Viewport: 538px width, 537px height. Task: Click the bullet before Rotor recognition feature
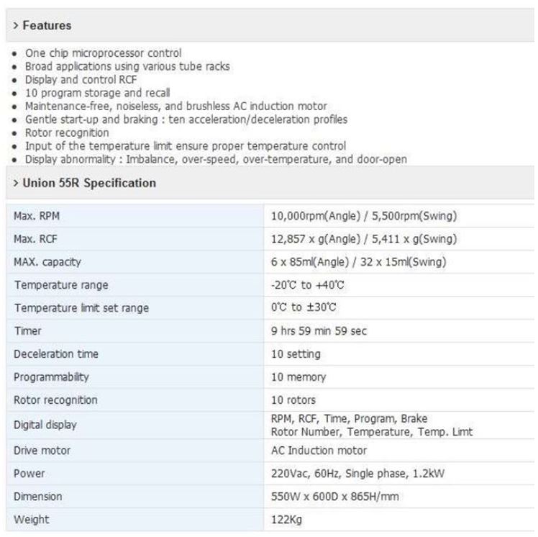tap(16, 133)
